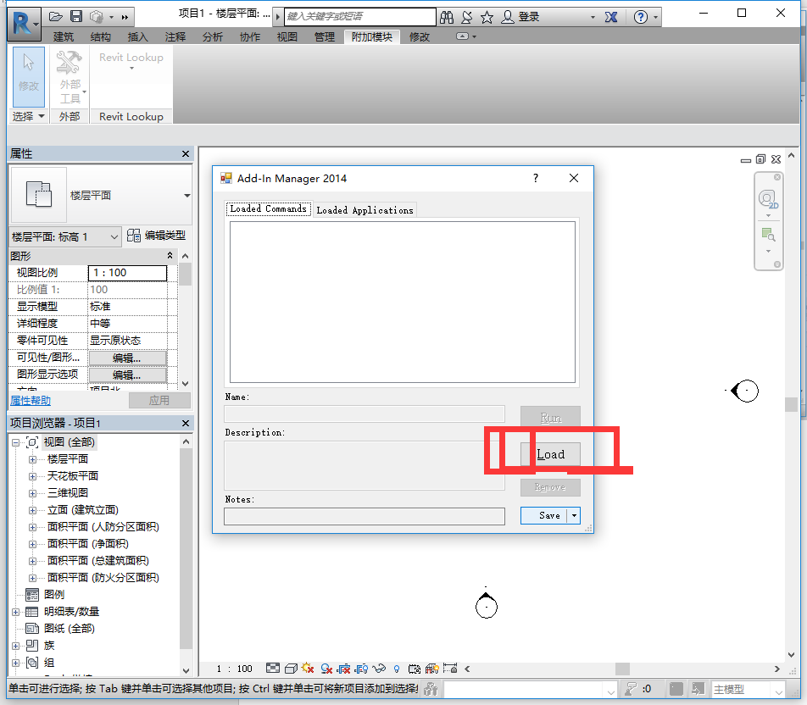Click the Load button
Screen dimensions: 807x705
point(550,454)
